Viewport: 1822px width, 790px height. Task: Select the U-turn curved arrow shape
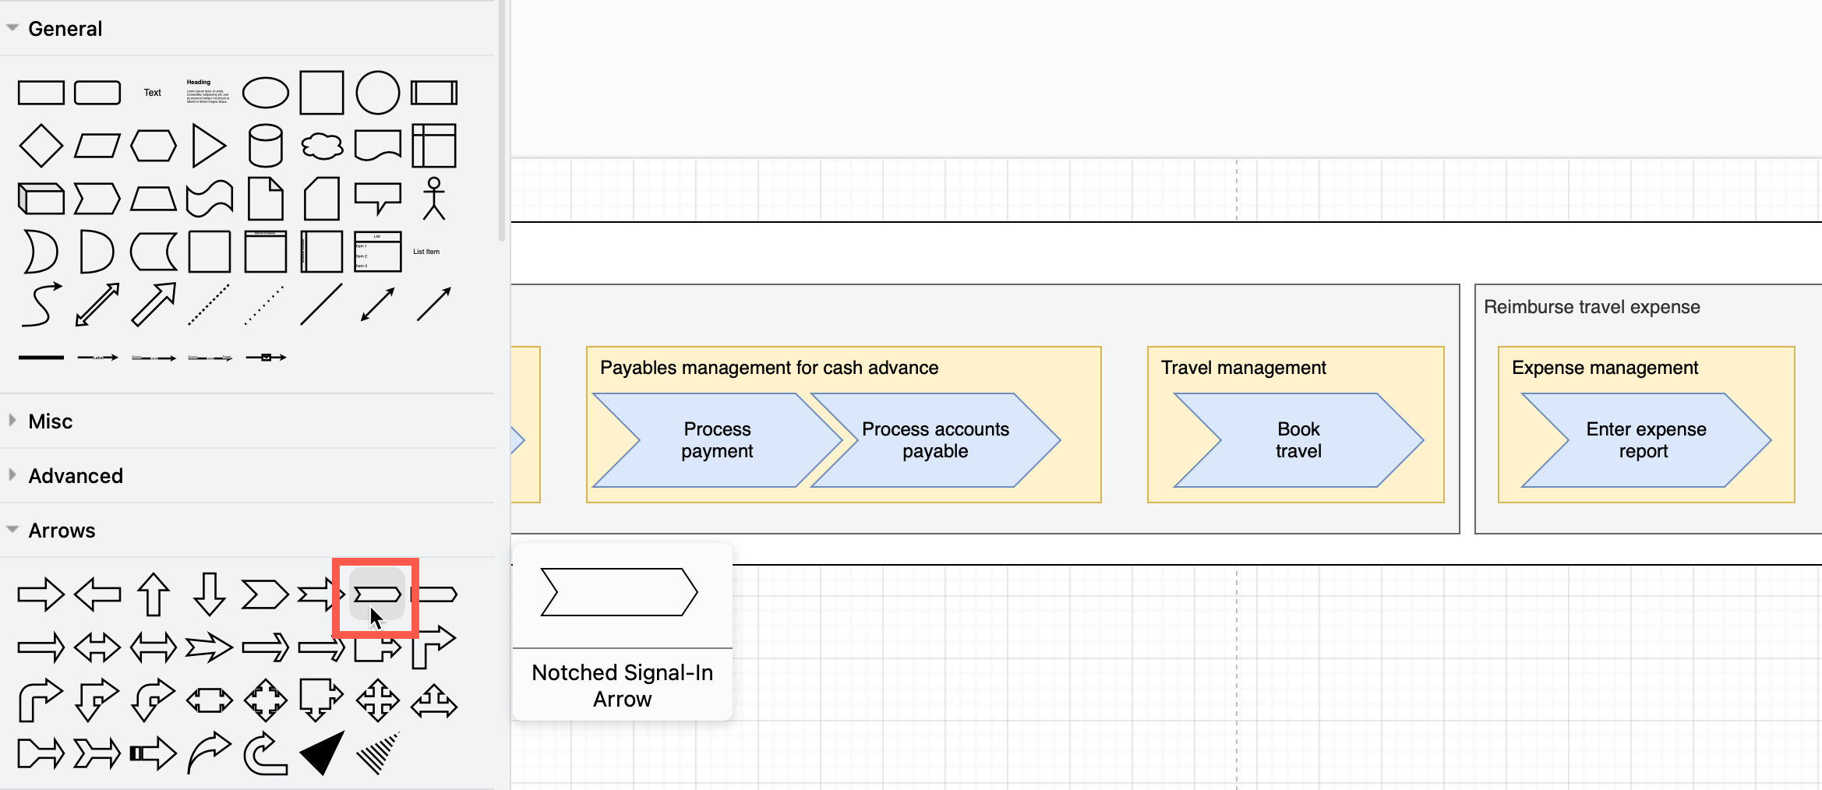265,750
